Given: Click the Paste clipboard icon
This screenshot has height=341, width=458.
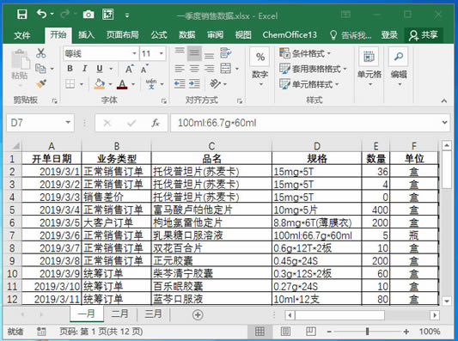Looking at the screenshot, I should pyautogui.click(x=21, y=60).
